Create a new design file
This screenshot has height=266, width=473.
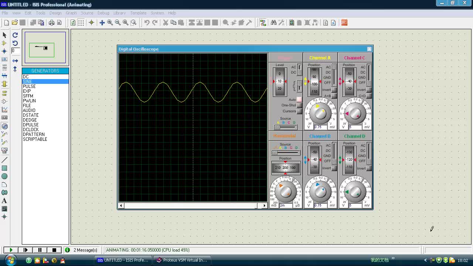(x=7, y=23)
